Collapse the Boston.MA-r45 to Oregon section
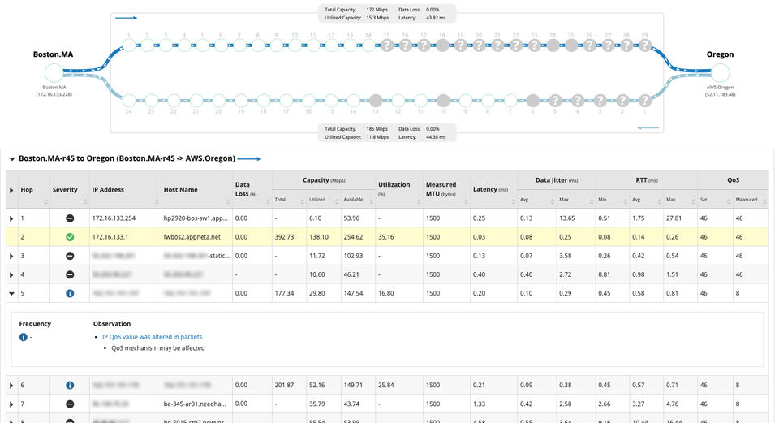Viewport: 779px width, 423px height. (11, 159)
